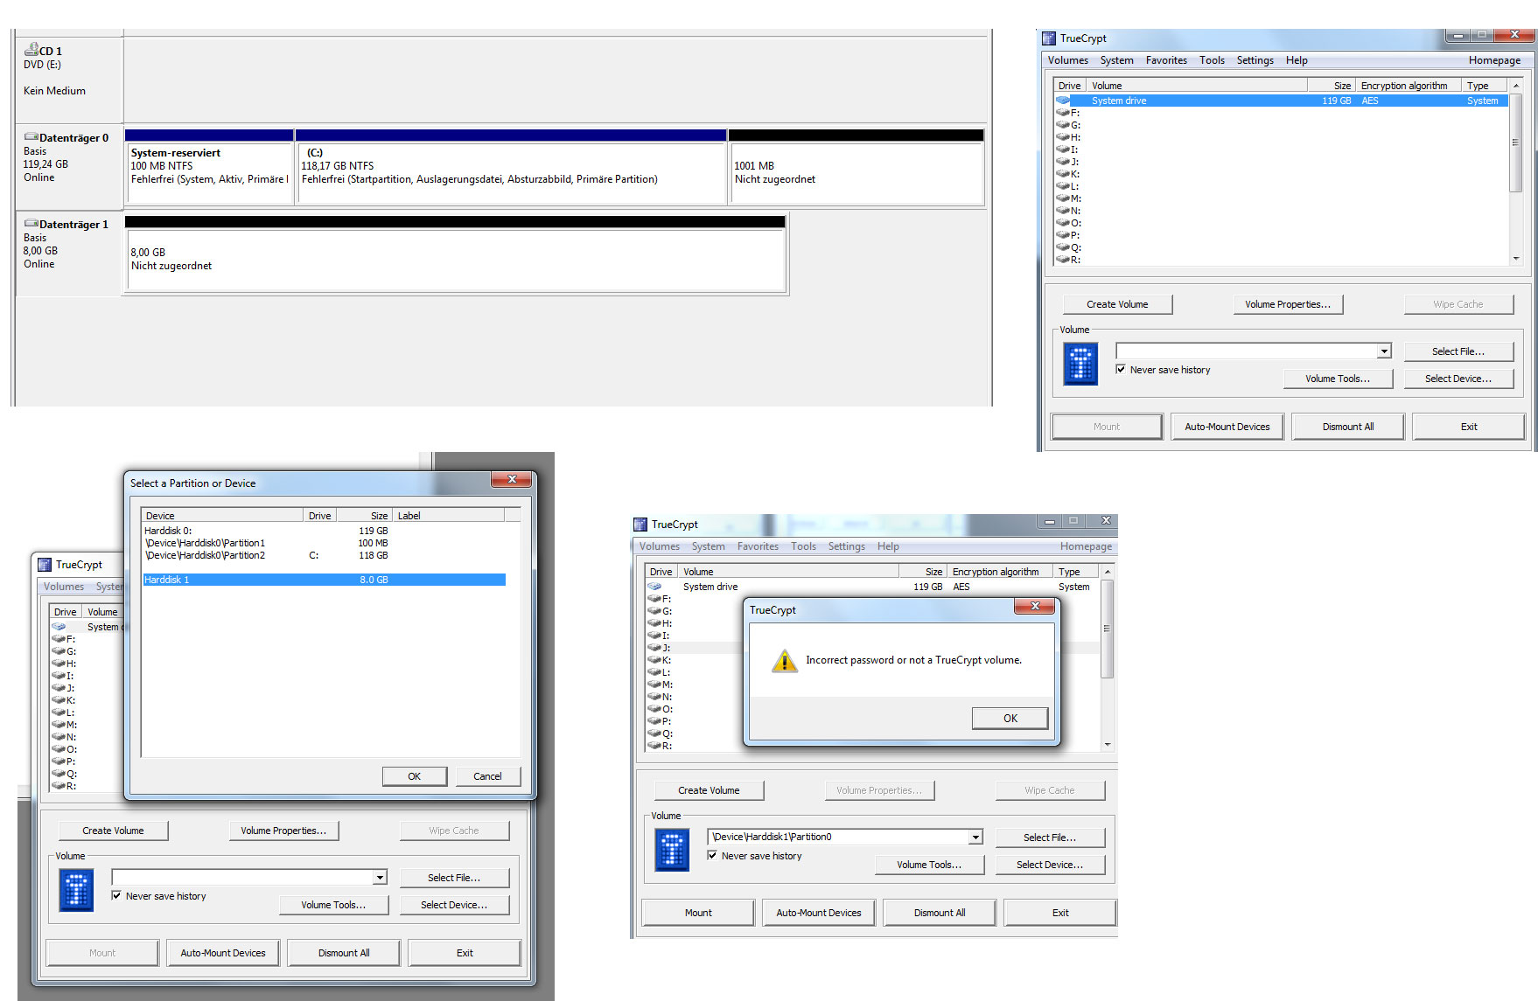Toggle Never save history below Harddisk1 path
Image resolution: width=1538 pixels, height=1001 pixels.
pyautogui.click(x=712, y=855)
